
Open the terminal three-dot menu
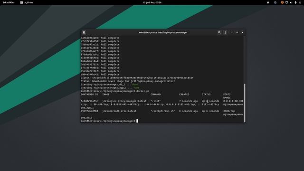[225, 32]
